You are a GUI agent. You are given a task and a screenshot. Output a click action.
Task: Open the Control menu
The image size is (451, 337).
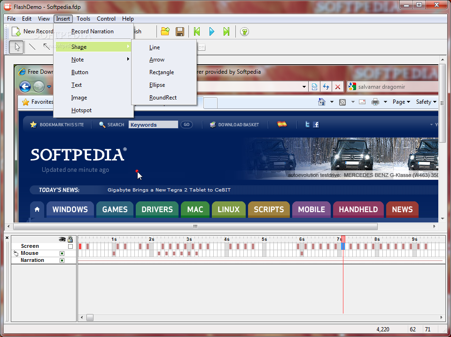pos(106,19)
